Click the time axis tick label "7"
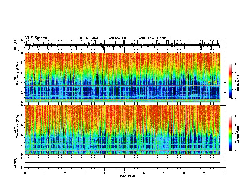Image resolution: width=252 pixels, height=194 pixels. [x=164, y=173]
